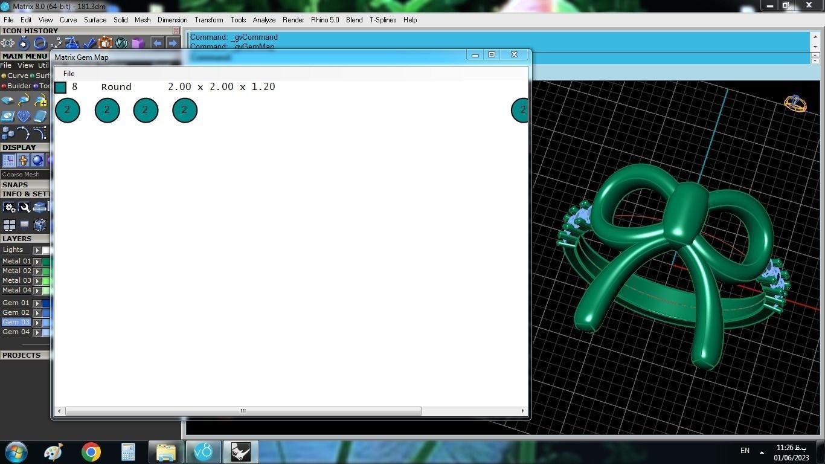Image resolution: width=825 pixels, height=464 pixels.
Task: Click the single viewport monitor icon
Action: point(24,225)
